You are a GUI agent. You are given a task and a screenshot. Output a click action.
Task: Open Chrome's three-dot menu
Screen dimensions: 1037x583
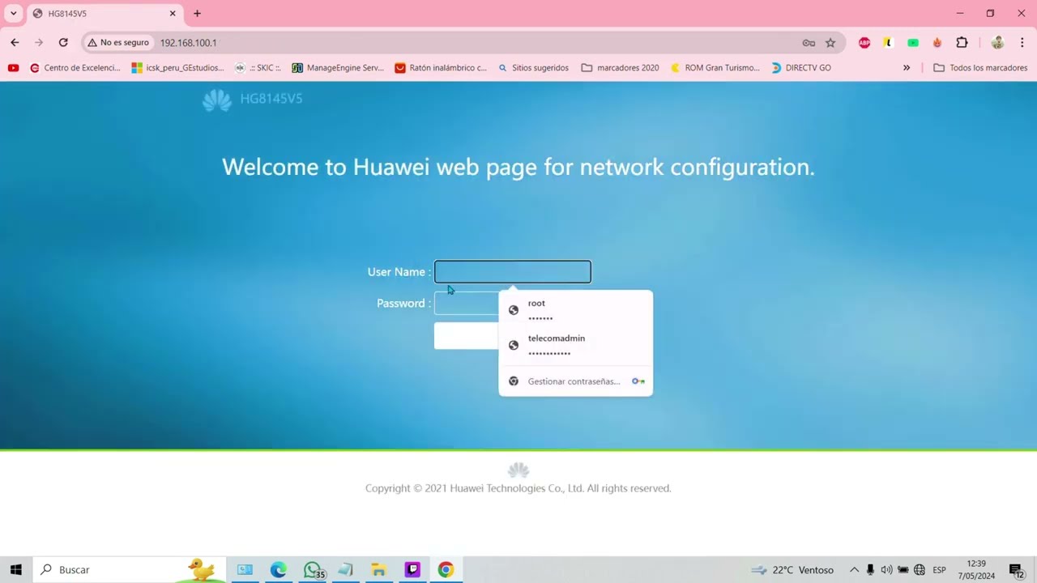(x=1022, y=43)
